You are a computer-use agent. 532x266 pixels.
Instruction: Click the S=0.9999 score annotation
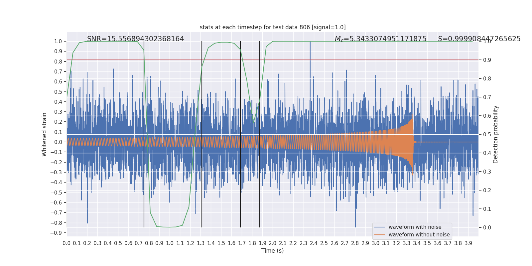[x=479, y=39]
